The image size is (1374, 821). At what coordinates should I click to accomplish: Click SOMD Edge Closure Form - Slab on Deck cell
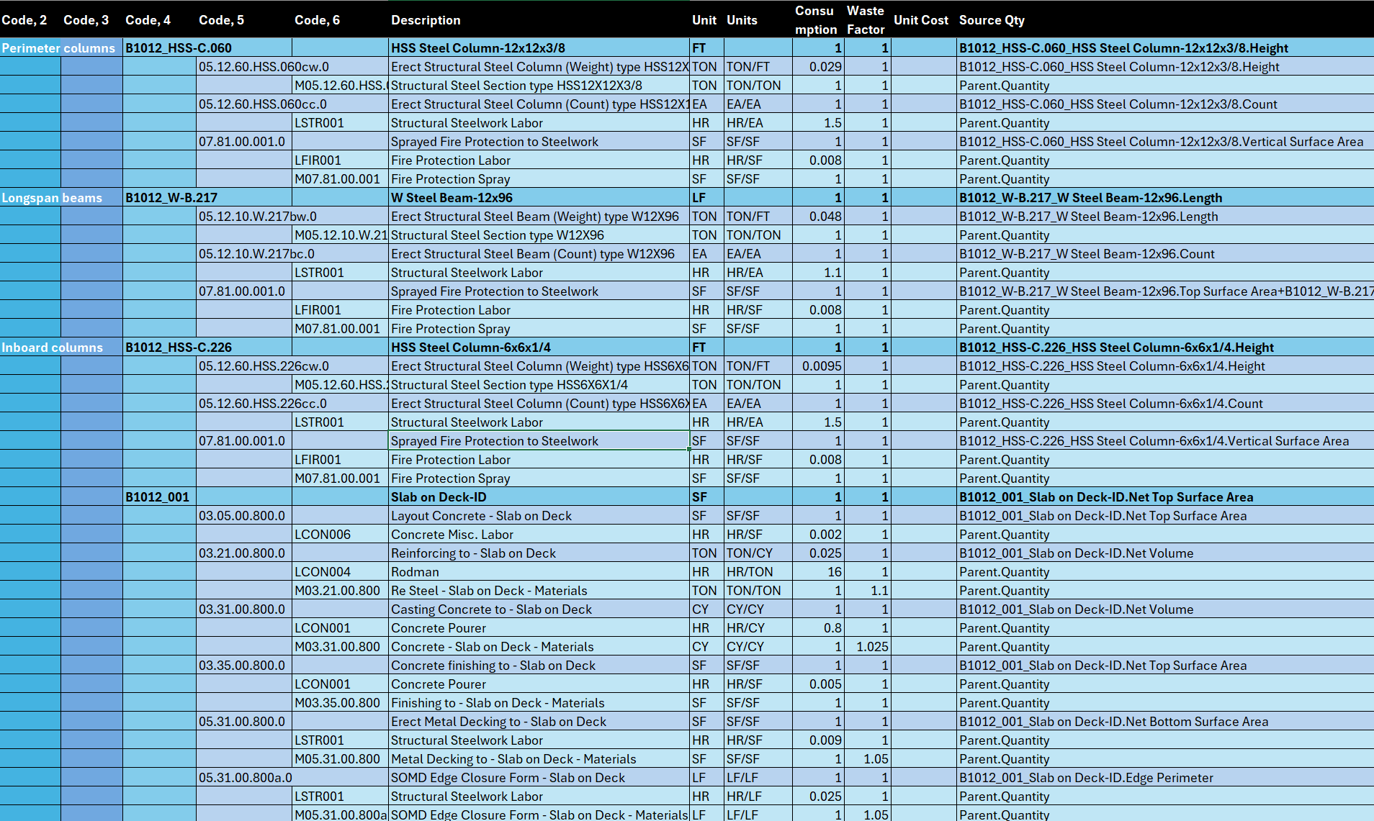[x=539, y=778]
